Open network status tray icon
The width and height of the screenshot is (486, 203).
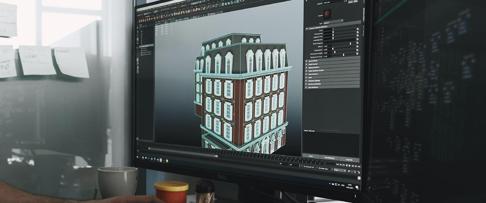[x=336, y=184]
